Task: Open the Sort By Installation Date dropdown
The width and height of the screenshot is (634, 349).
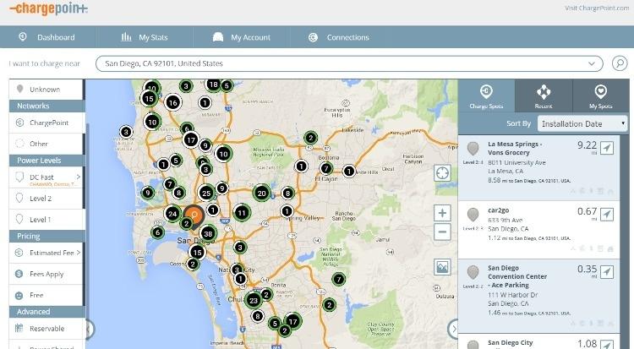Action: (582, 123)
